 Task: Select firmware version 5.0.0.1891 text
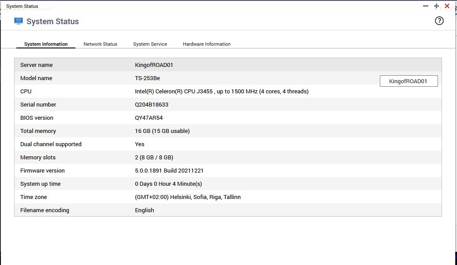pyautogui.click(x=169, y=170)
